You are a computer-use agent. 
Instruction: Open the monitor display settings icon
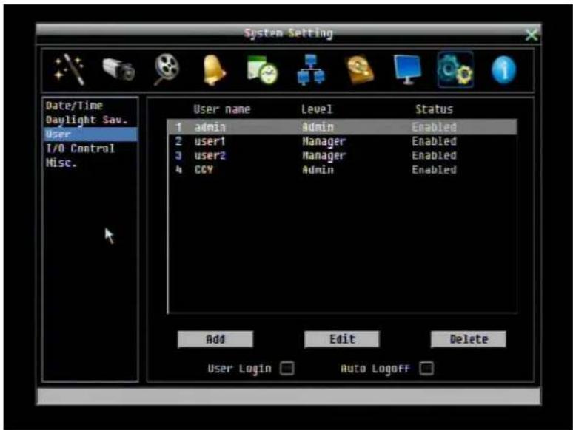click(x=407, y=69)
